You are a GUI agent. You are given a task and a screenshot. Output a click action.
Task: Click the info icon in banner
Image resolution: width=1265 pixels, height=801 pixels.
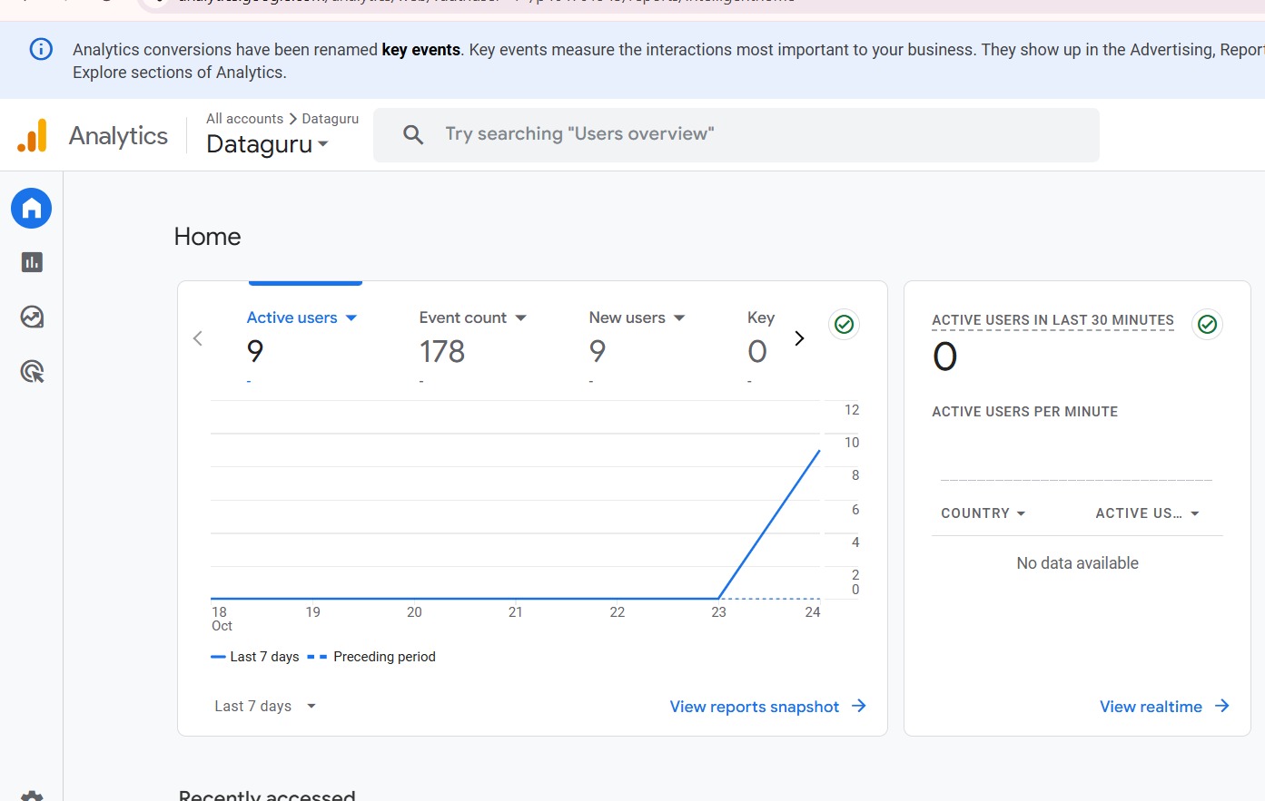(41, 49)
